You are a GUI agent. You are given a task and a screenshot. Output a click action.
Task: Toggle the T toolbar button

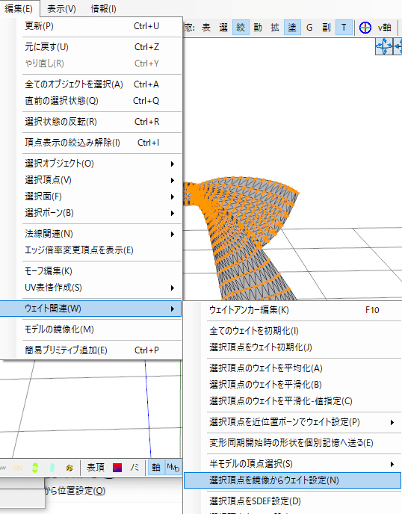coord(344,28)
